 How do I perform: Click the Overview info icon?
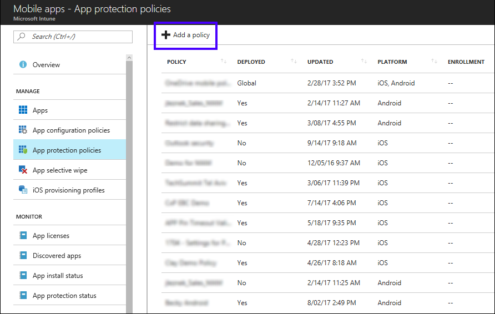click(23, 65)
